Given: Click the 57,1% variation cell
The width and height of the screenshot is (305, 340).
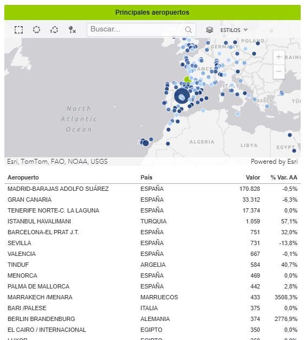Looking at the screenshot, I should 289,221.
